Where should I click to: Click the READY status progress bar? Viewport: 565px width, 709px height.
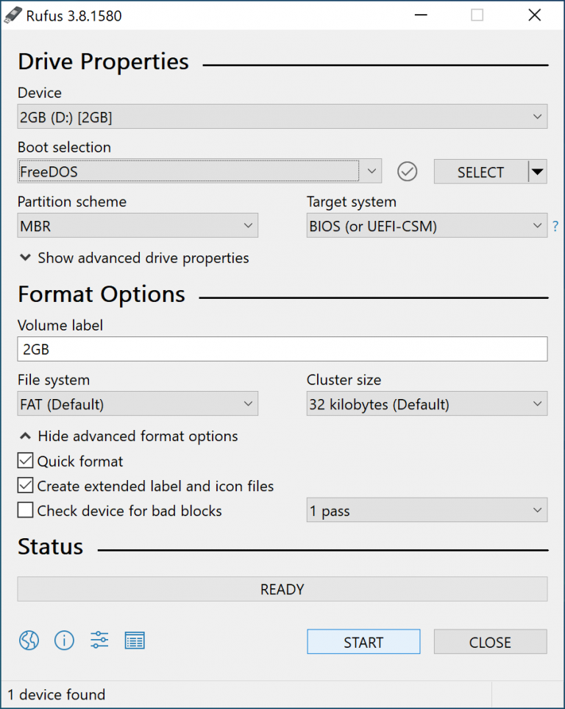pyautogui.click(x=282, y=589)
